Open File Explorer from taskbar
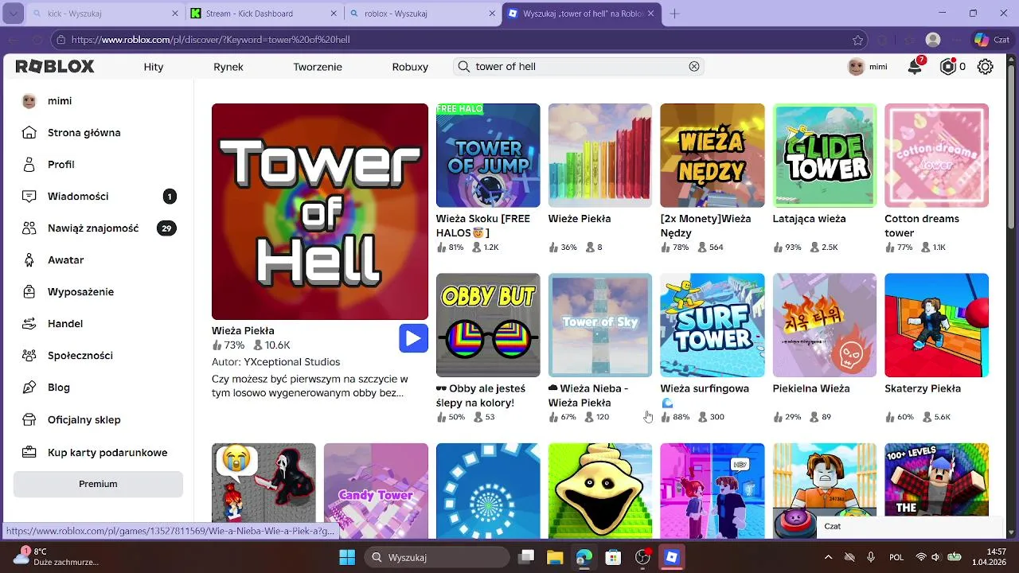This screenshot has width=1019, height=573. [554, 557]
